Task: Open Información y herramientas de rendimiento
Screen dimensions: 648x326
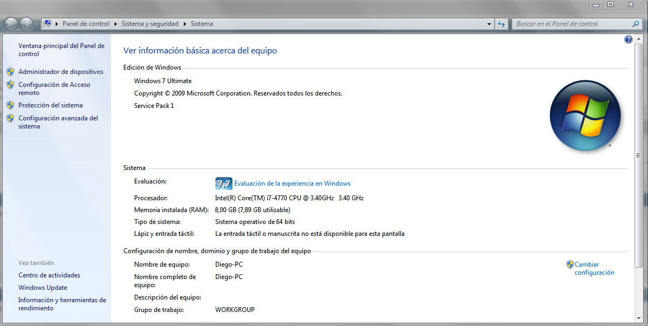Action: (62, 304)
